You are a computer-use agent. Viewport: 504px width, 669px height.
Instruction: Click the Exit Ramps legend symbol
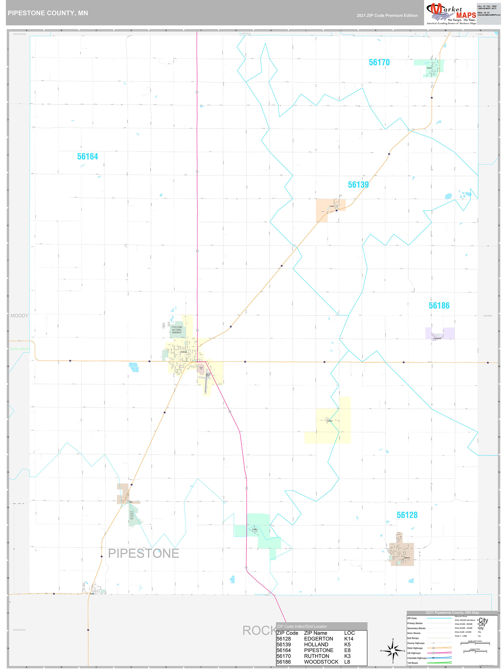point(439,638)
